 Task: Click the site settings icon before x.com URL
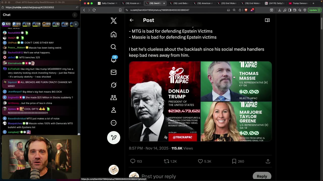(x=127, y=10)
